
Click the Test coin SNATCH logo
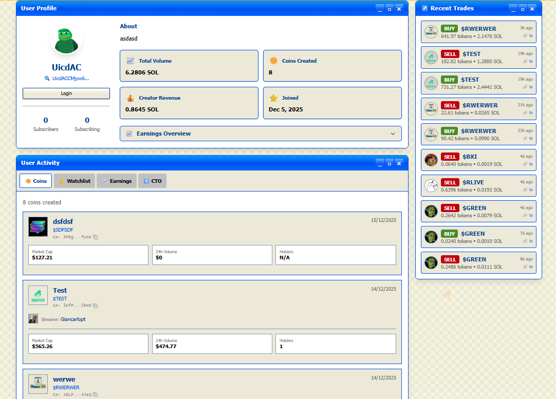click(x=38, y=295)
